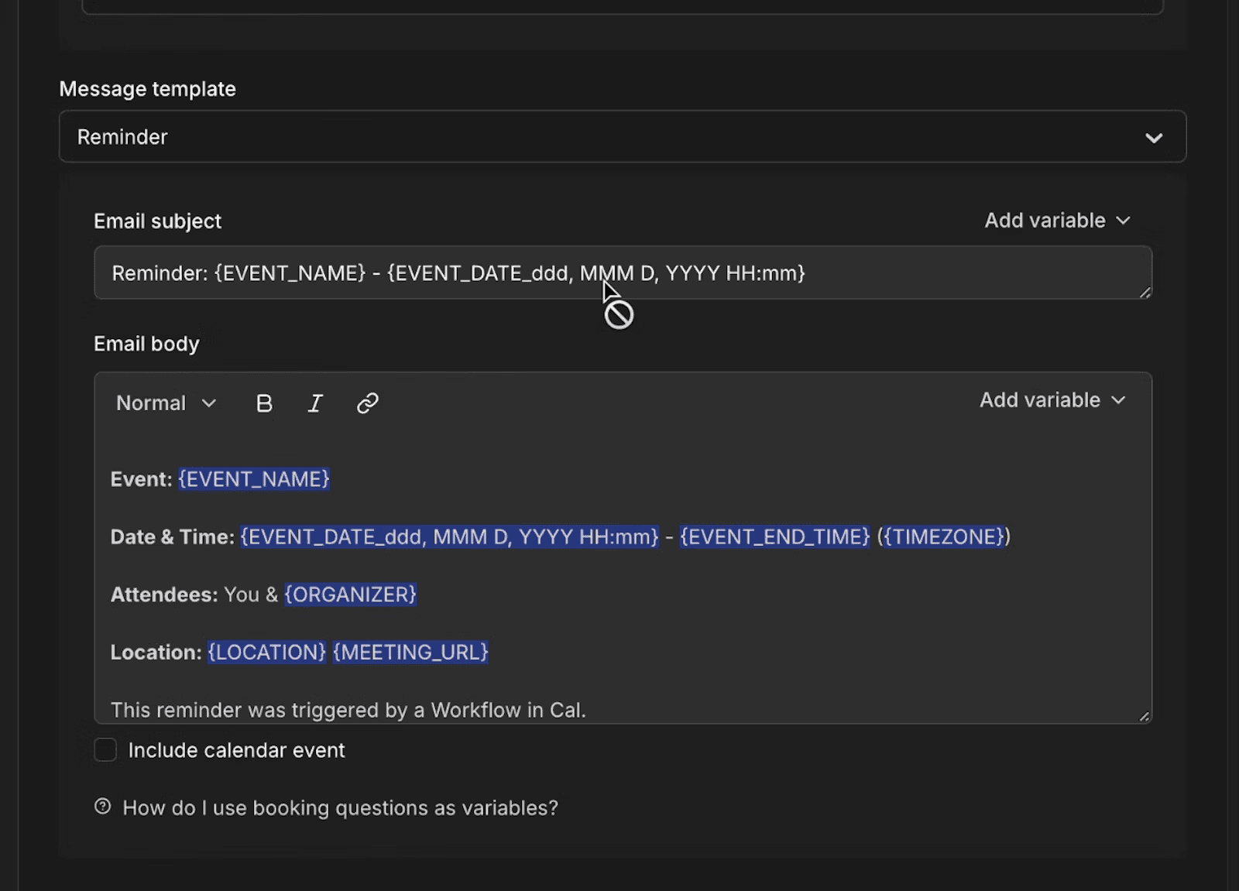Click the Email body heading label
This screenshot has height=891, width=1239.
pyautogui.click(x=146, y=344)
